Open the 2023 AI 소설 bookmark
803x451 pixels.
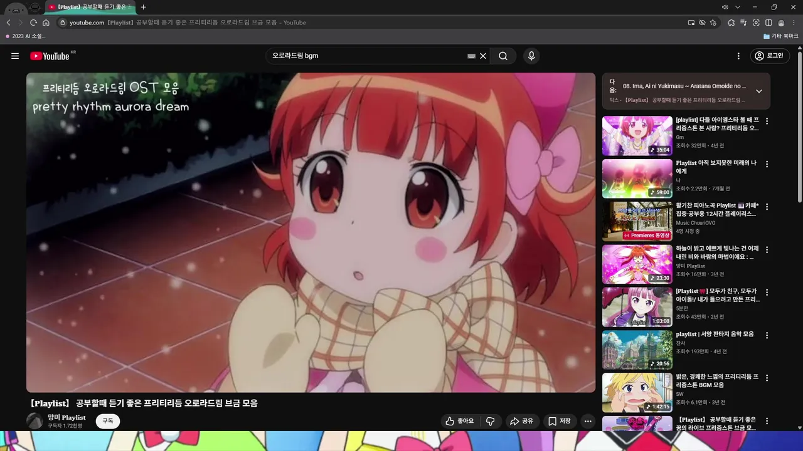(25, 36)
